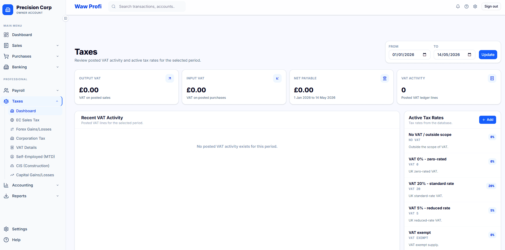Open the From date calendar picker icon
The height and width of the screenshot is (250, 505).
425,55
